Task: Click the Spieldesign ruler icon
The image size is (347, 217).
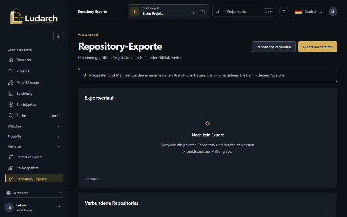Action: [x=11, y=93]
